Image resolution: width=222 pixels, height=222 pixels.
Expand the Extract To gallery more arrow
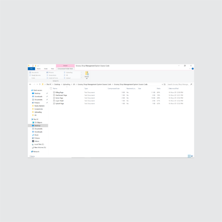[x=81, y=78]
